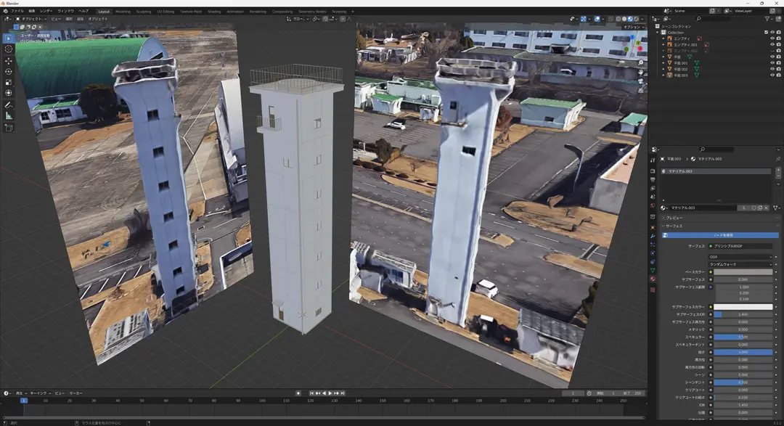
Task: Remove material slot with minus button
Action: tap(778, 176)
